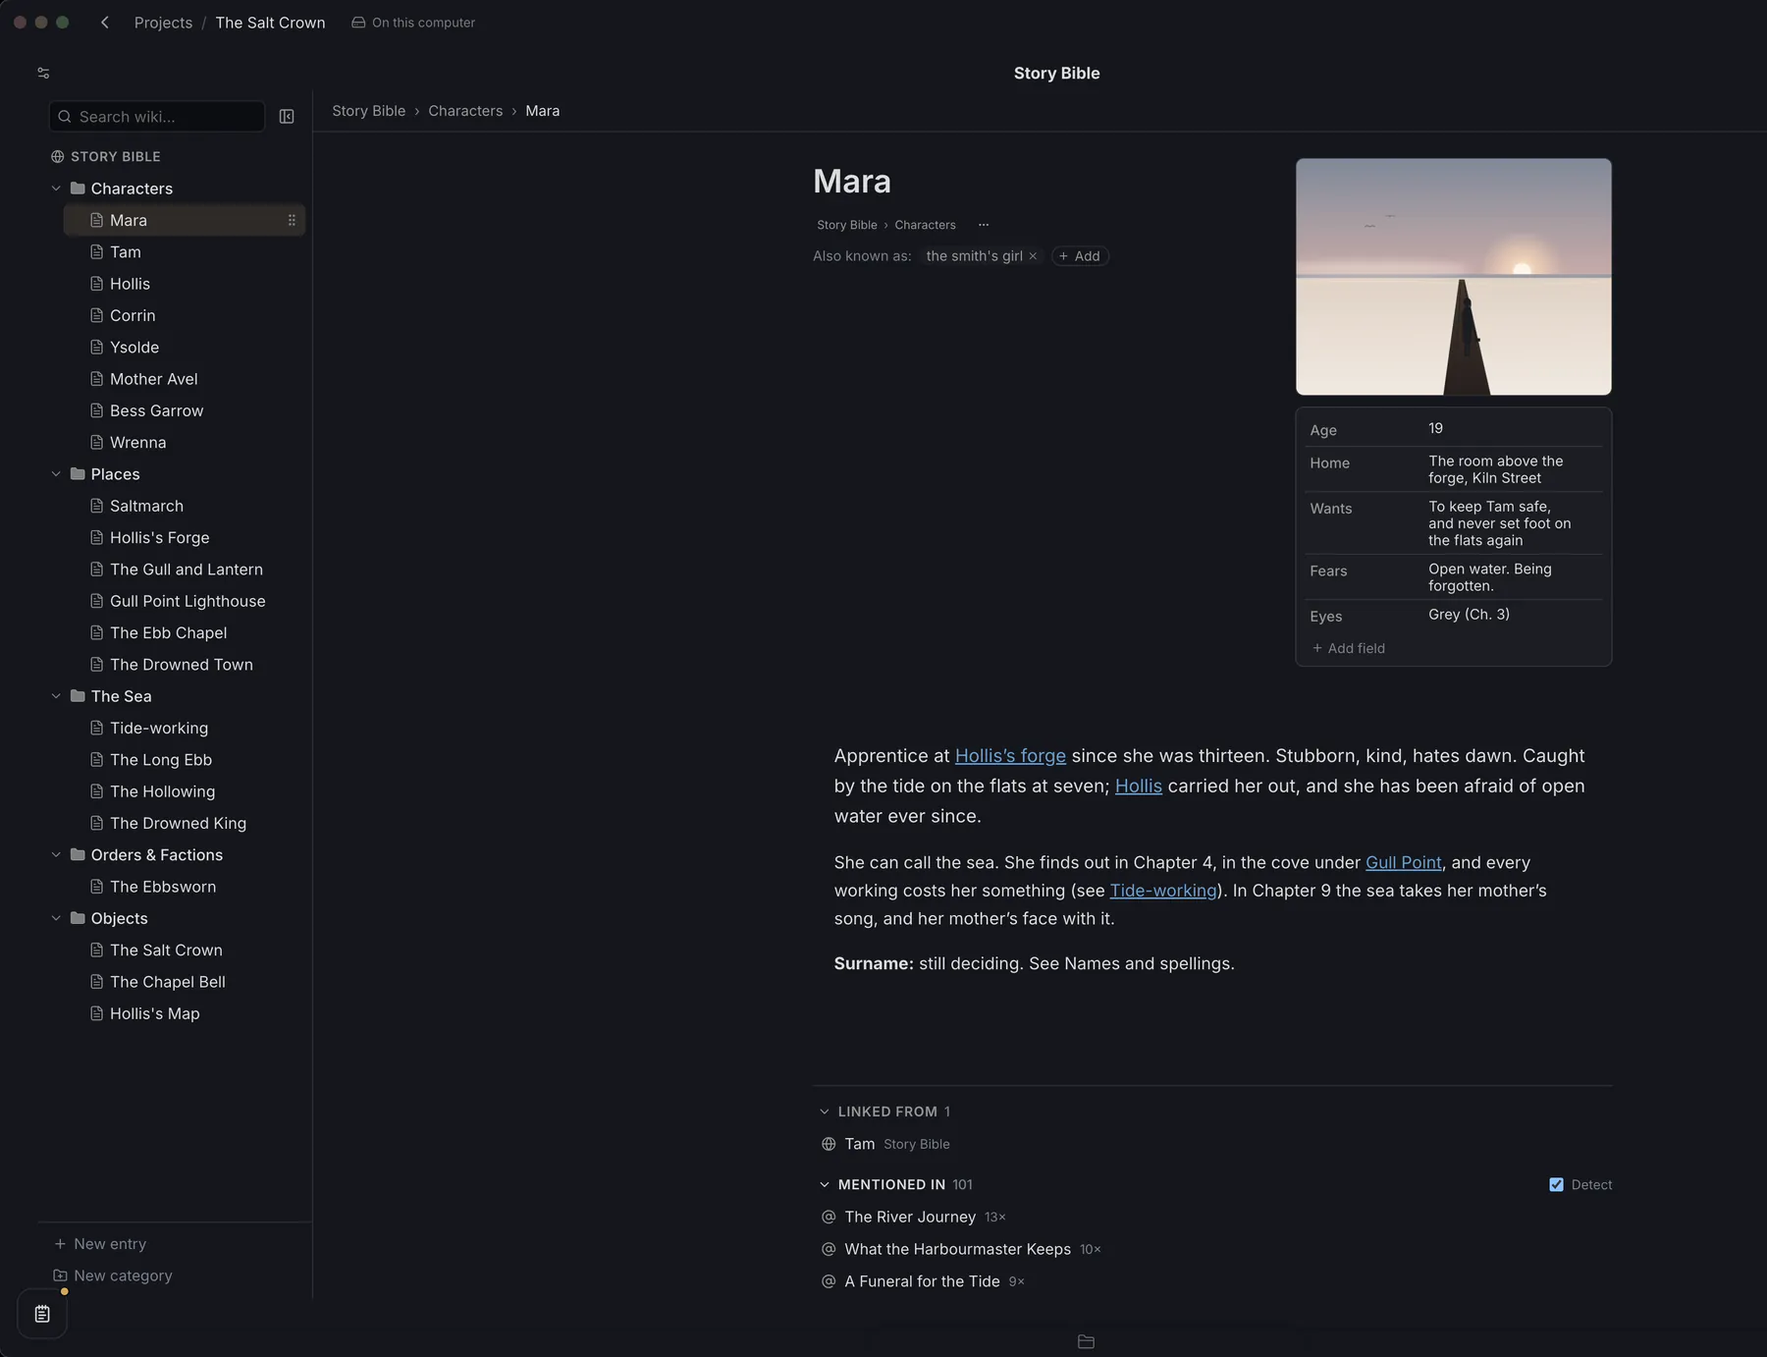Image resolution: width=1767 pixels, height=1357 pixels.
Task: Collapse The Sea folder chevron
Action: (x=56, y=696)
